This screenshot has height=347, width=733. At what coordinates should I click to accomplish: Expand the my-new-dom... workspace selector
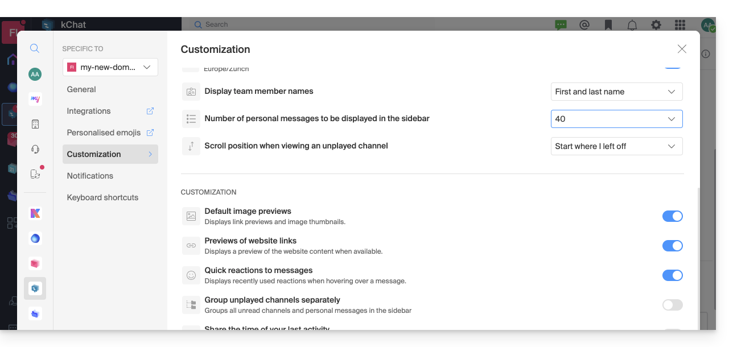click(x=110, y=67)
